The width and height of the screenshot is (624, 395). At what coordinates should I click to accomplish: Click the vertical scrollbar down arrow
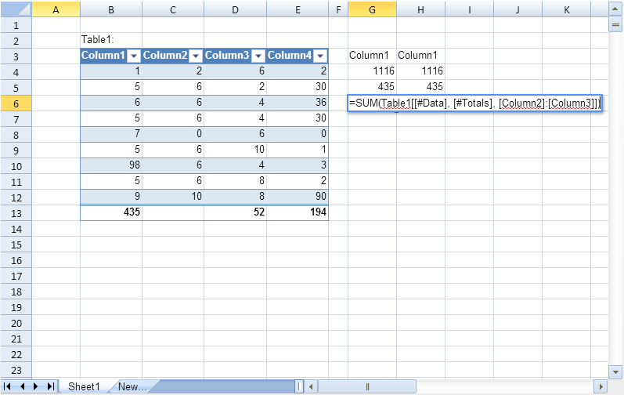pos(615,372)
